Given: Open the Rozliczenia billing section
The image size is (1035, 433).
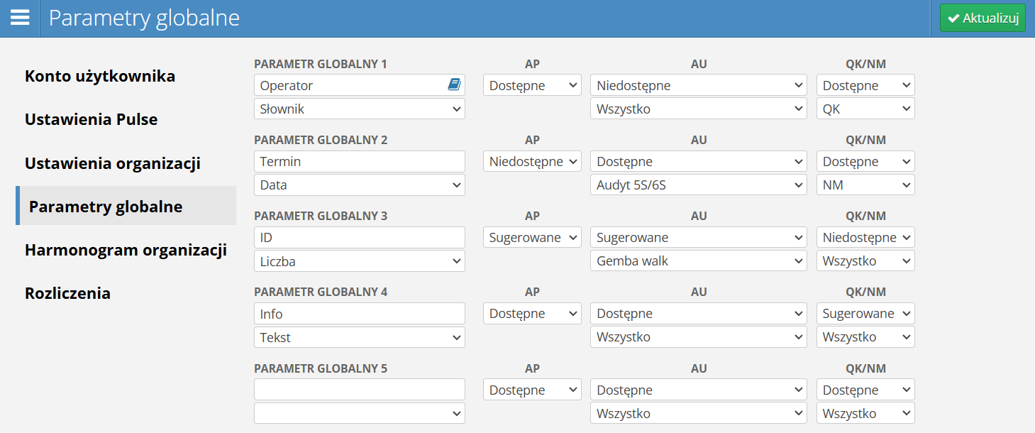Looking at the screenshot, I should coord(67,293).
